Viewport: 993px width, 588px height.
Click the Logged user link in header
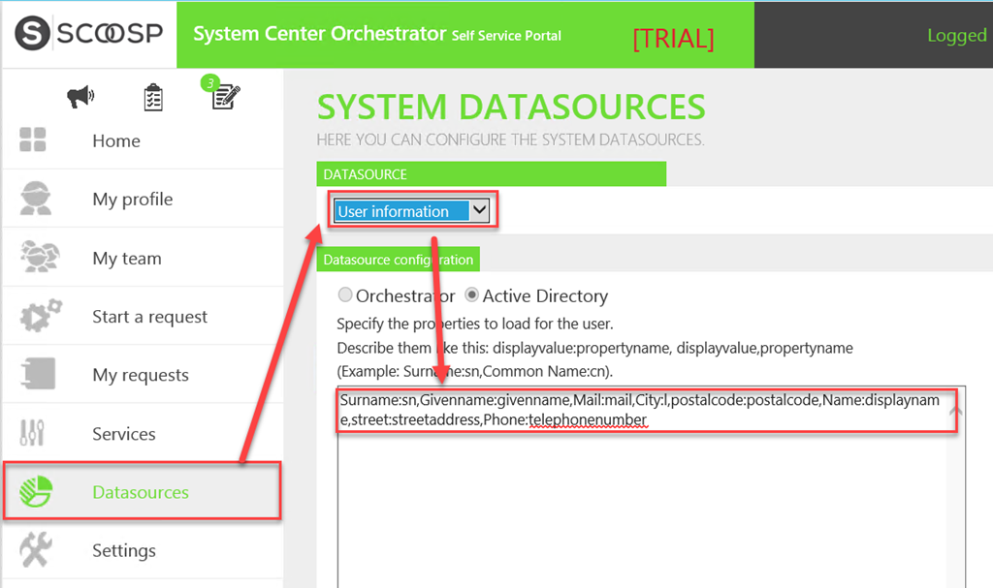tap(956, 36)
